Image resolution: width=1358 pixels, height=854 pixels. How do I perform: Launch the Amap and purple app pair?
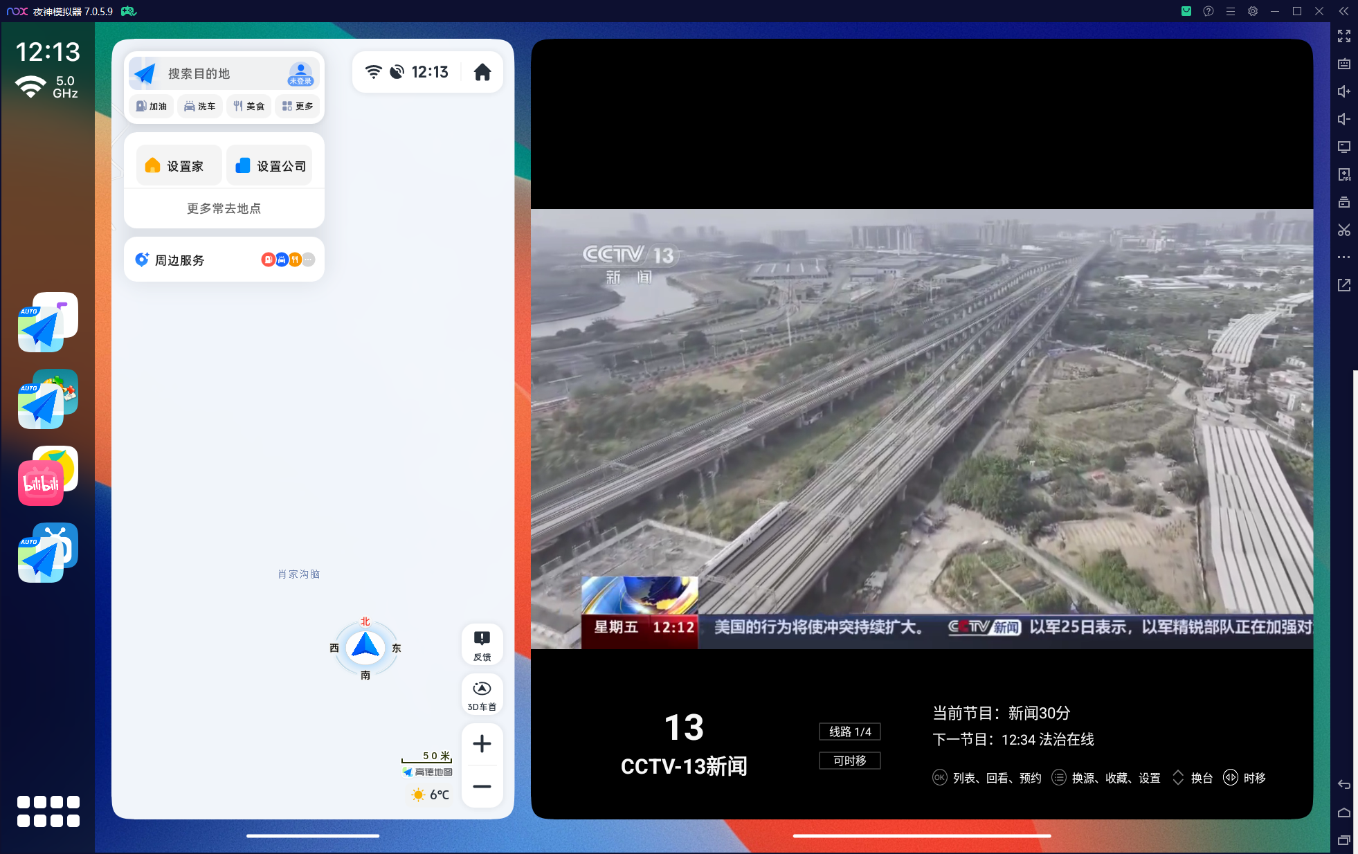(48, 322)
